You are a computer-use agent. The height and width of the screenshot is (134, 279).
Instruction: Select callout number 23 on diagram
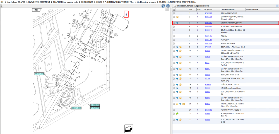coord(65,38)
